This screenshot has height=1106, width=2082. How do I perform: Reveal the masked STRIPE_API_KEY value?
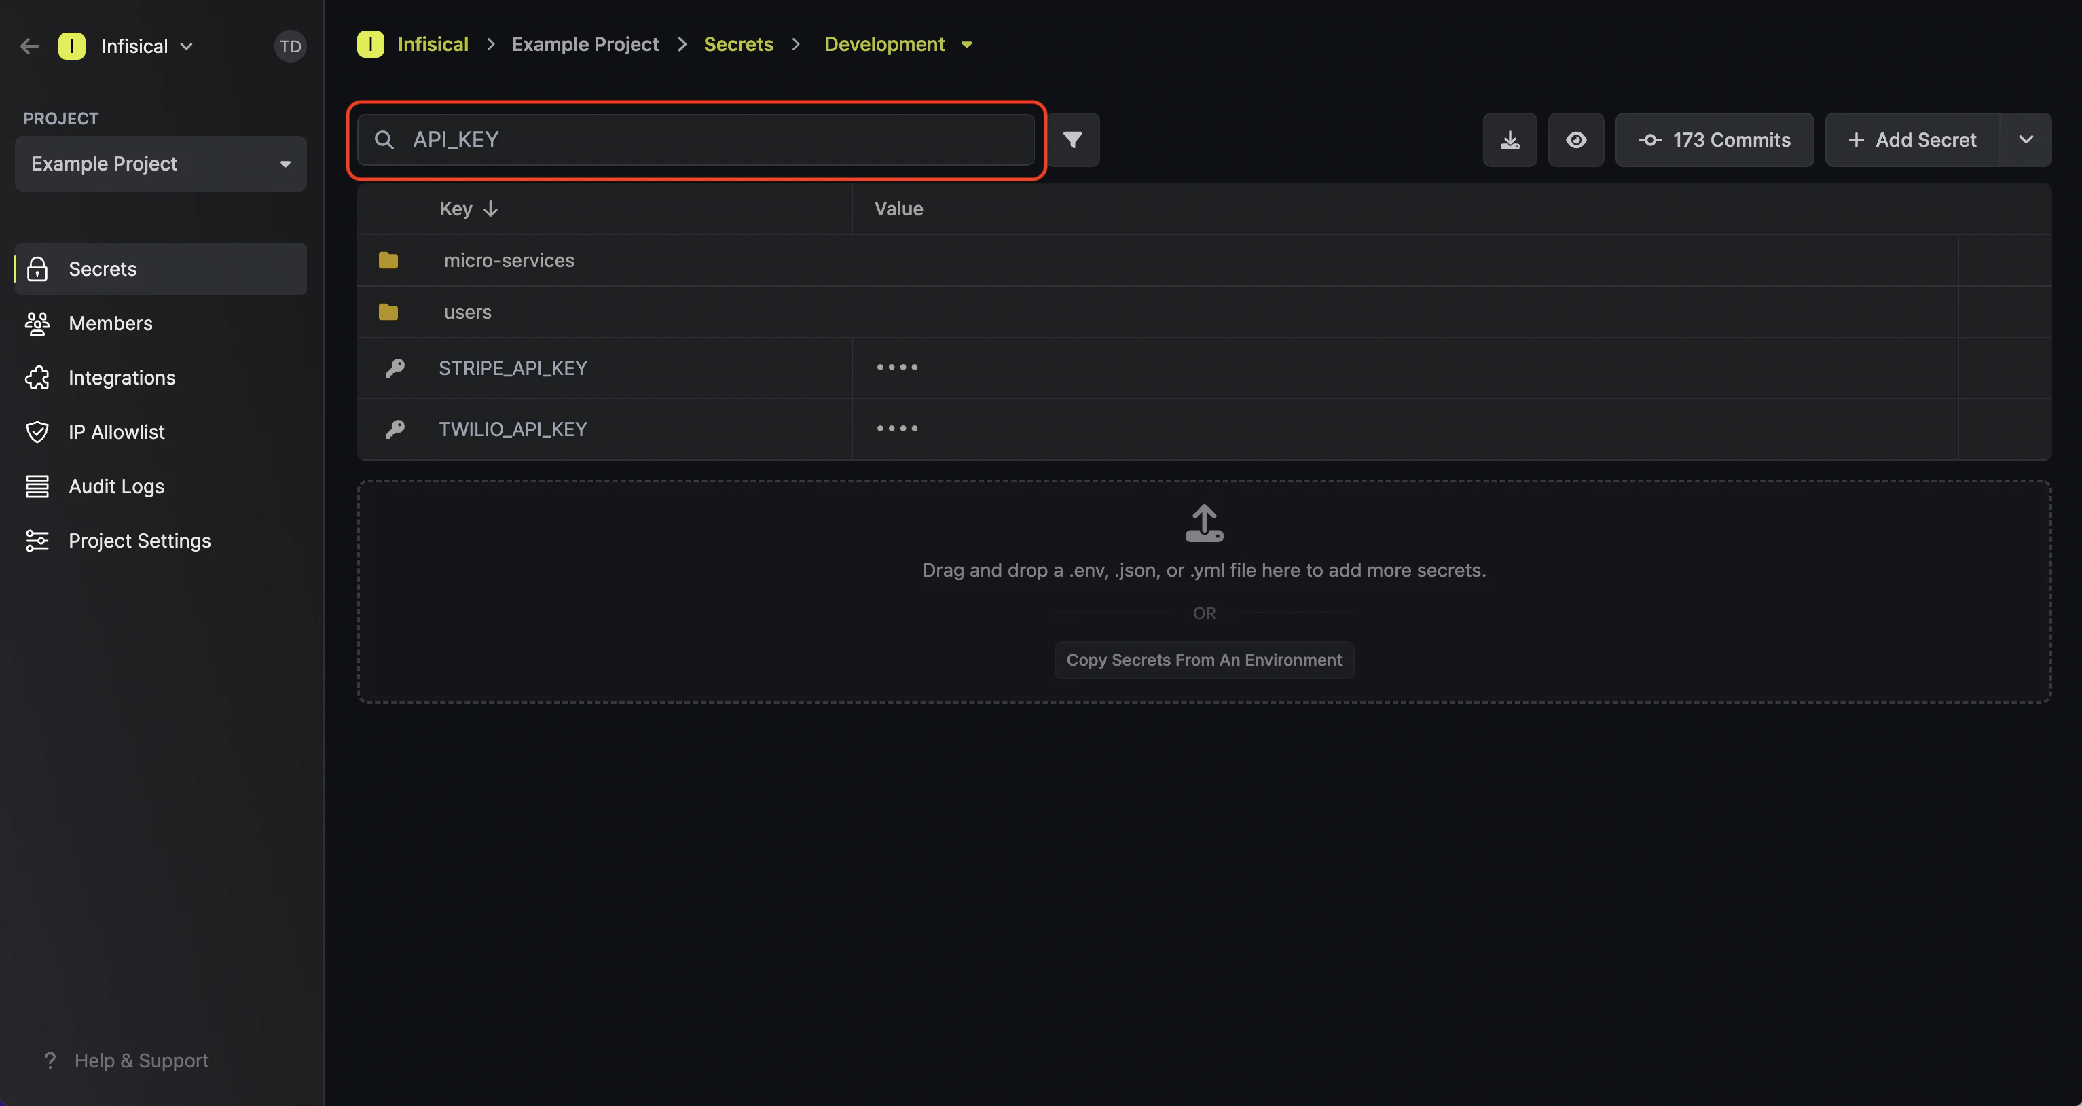click(897, 368)
